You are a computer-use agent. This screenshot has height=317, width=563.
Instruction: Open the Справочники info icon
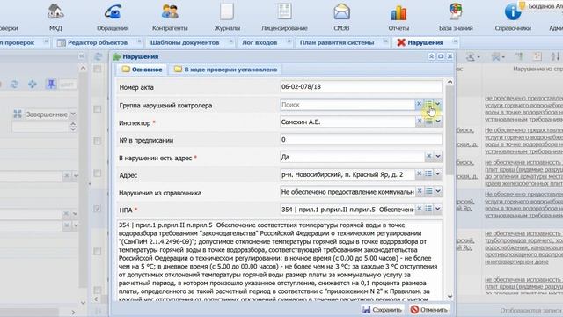[x=513, y=11]
